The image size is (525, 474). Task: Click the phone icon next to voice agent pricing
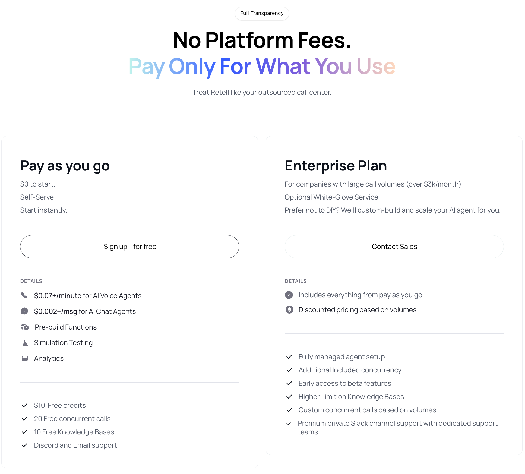[x=24, y=296]
